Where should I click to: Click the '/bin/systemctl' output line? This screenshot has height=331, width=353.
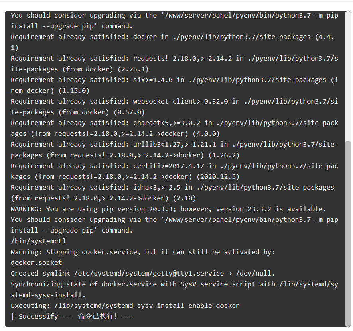[x=38, y=241]
